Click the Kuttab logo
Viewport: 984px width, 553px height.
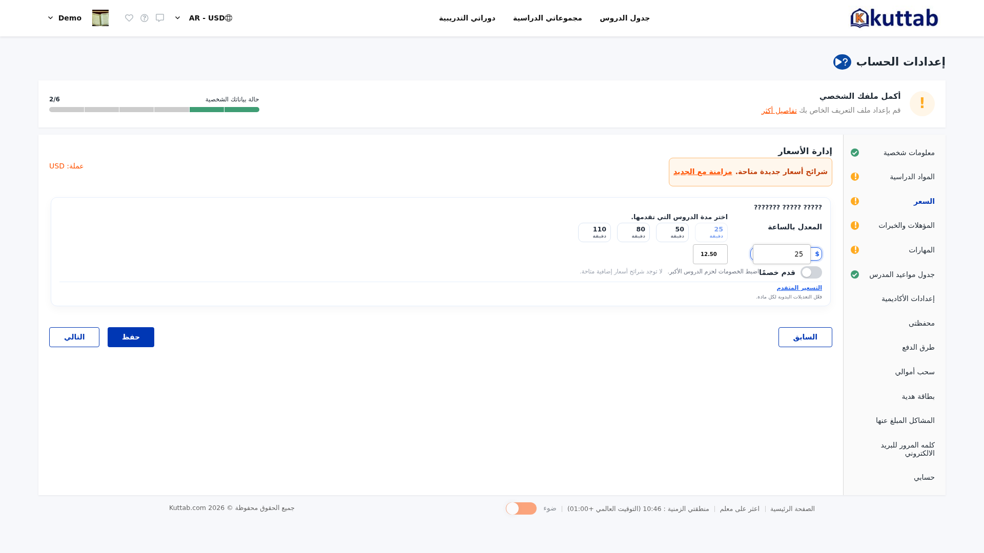894,18
